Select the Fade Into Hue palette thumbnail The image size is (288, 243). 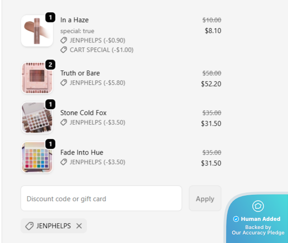(x=37, y=157)
